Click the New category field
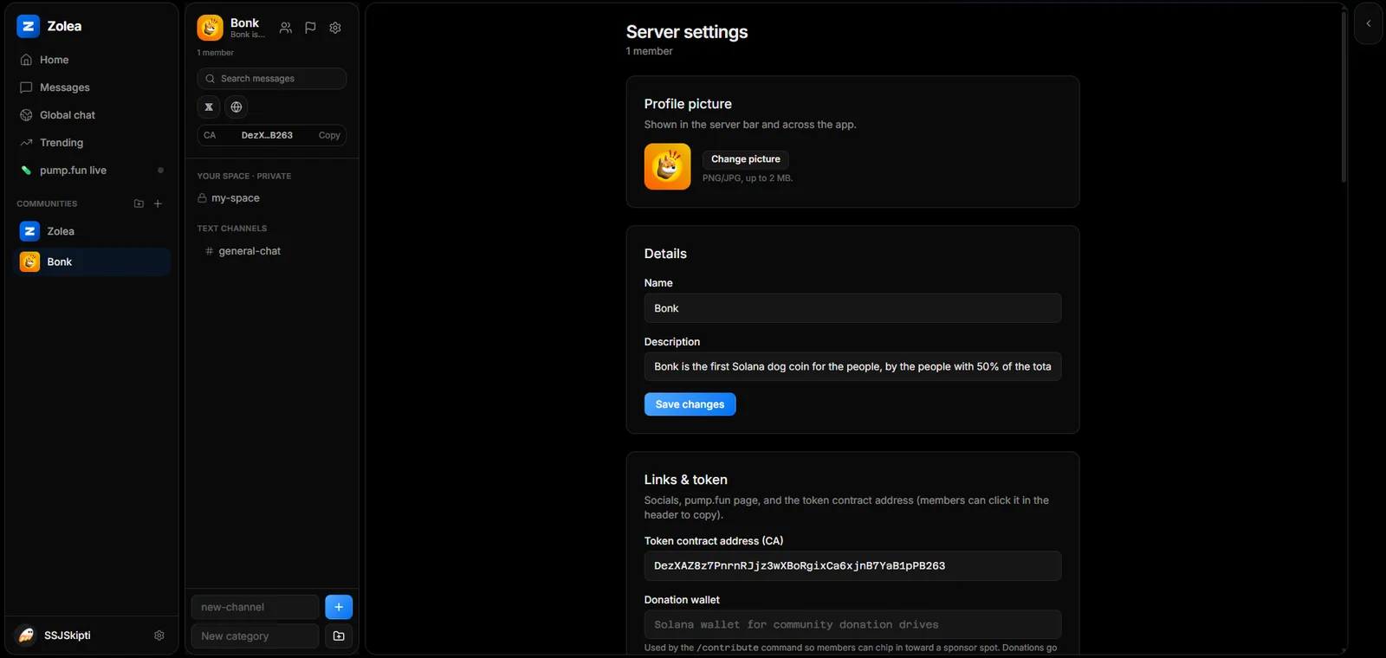The width and height of the screenshot is (1386, 658). point(256,636)
